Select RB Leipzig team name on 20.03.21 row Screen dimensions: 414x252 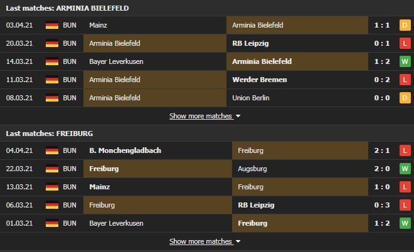(x=250, y=43)
